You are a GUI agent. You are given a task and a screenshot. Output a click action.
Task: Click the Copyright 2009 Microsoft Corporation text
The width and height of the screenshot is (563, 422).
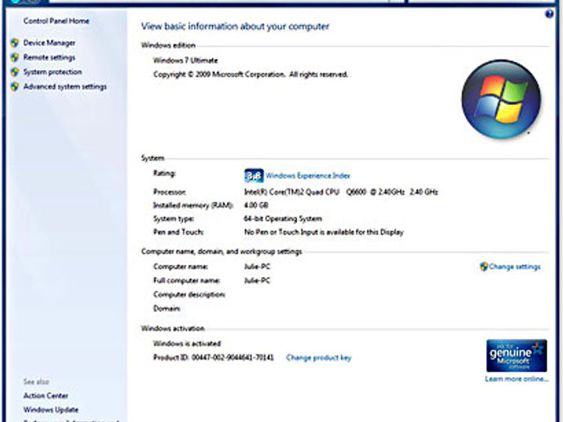point(250,75)
